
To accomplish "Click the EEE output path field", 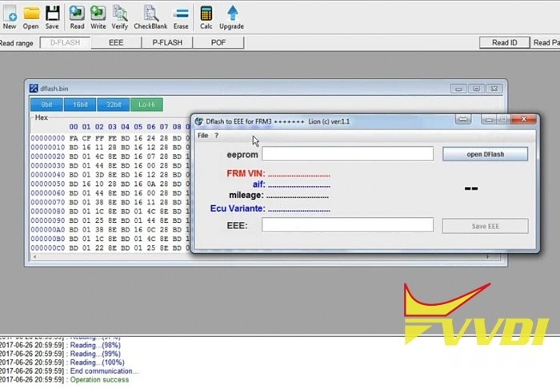I will 347,225.
